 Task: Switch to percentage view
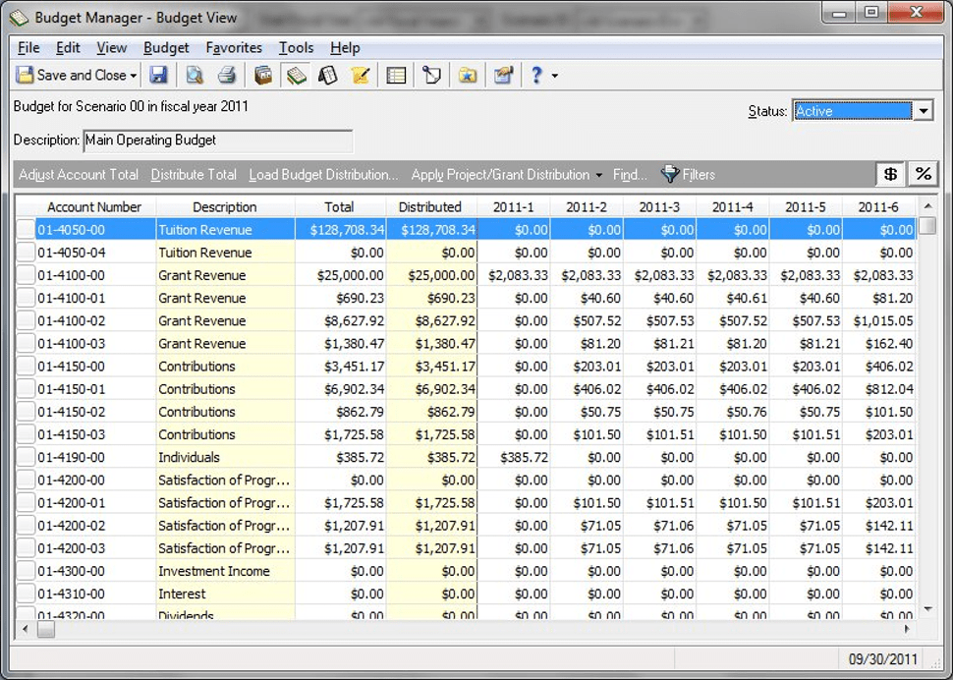point(923,174)
